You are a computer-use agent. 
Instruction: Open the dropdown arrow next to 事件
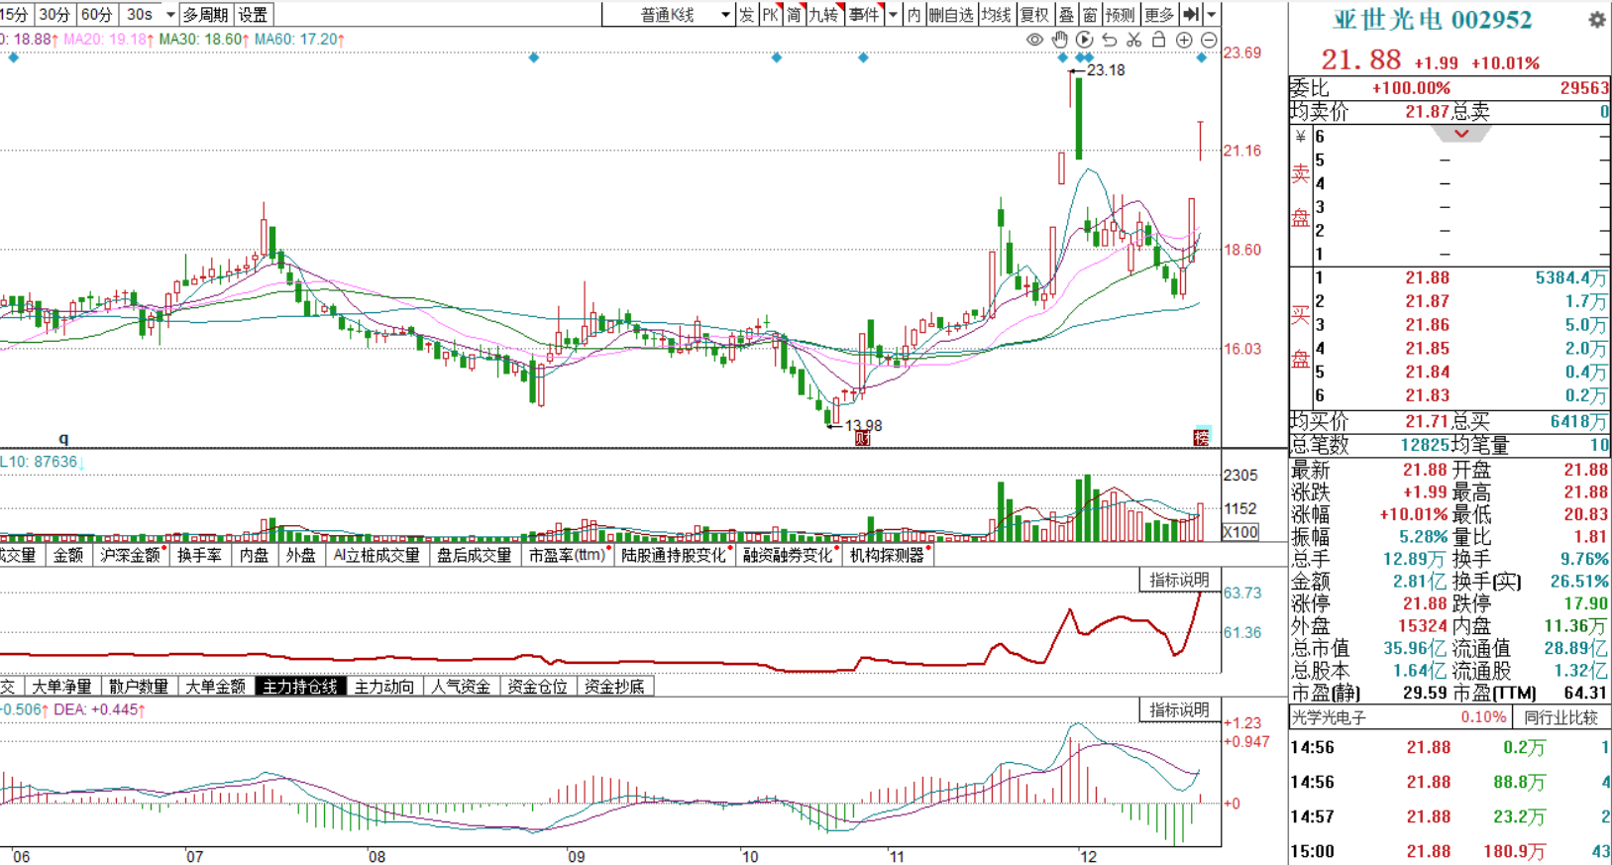click(x=893, y=14)
